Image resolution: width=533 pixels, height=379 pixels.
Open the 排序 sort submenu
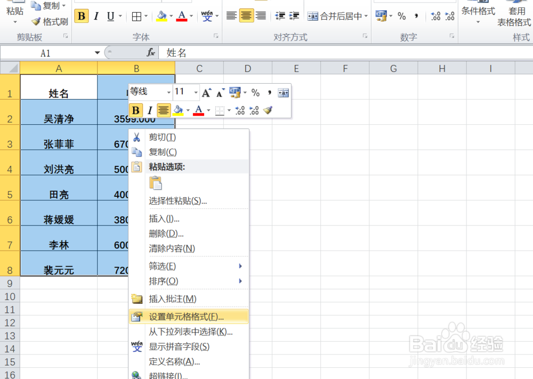click(161, 281)
